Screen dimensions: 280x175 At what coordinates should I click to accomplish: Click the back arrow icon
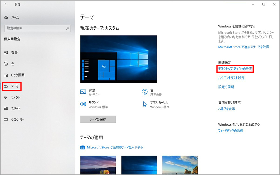[6, 4]
